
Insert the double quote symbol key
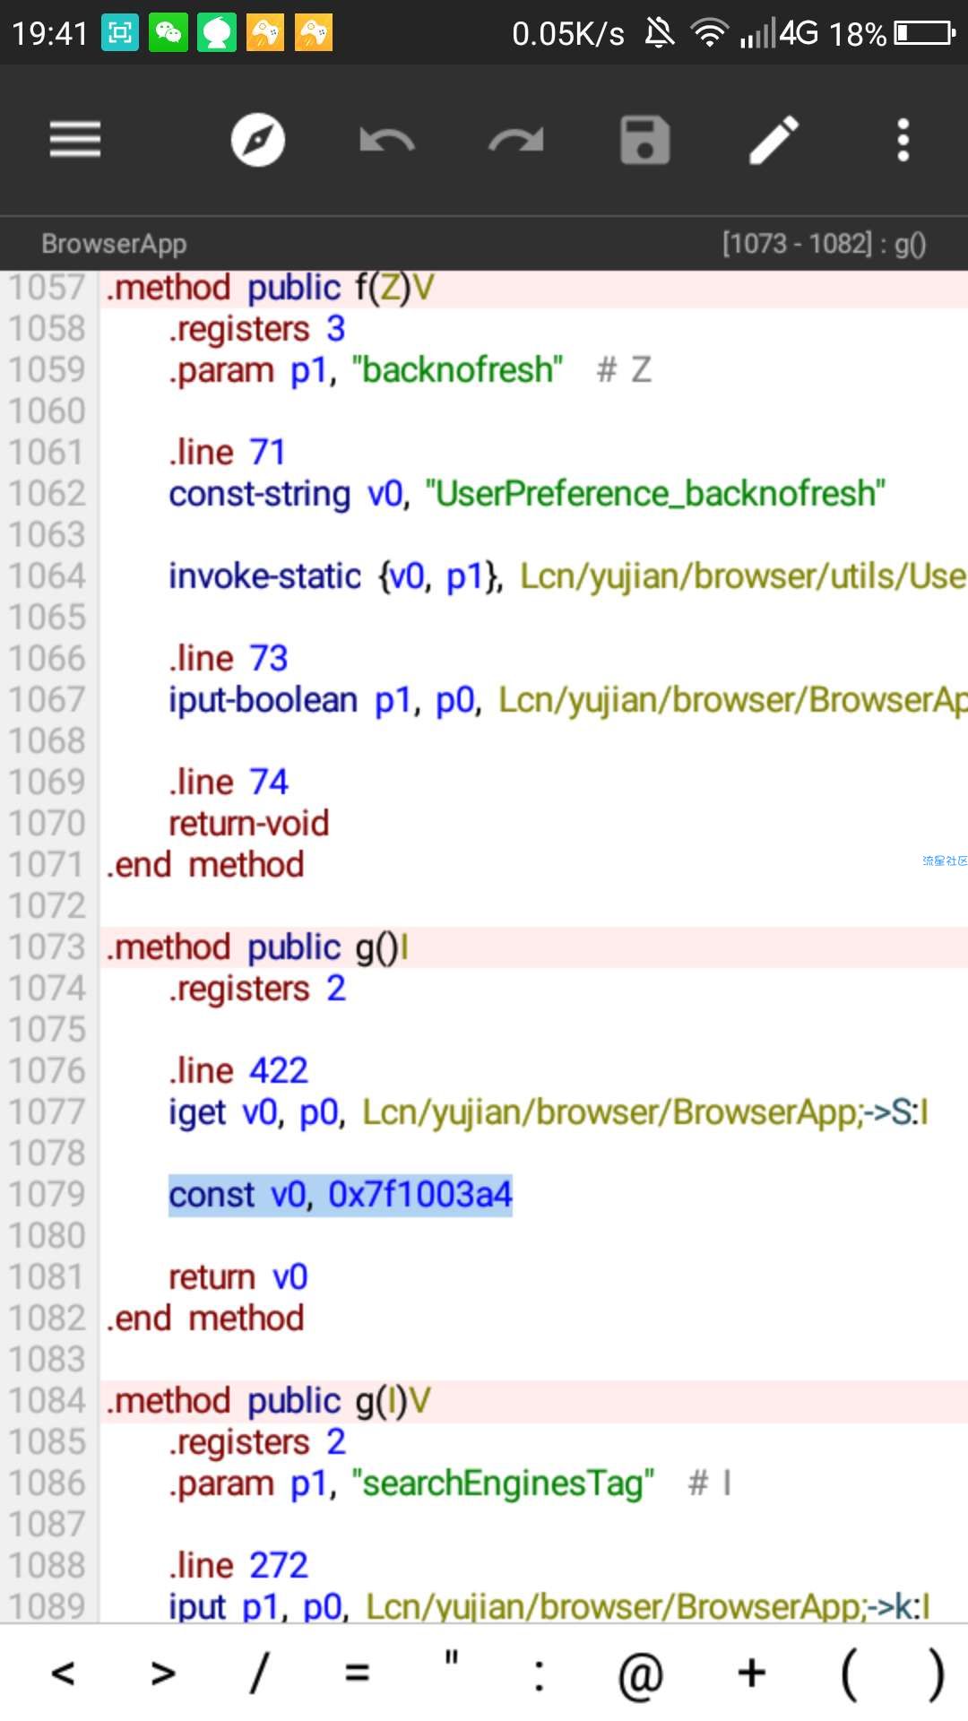452,1660
